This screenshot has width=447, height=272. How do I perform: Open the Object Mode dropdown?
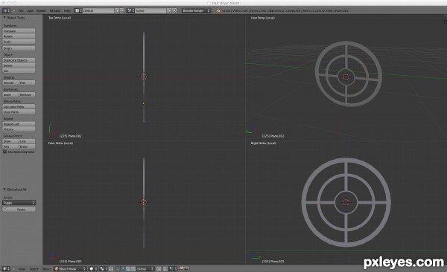pos(70,268)
